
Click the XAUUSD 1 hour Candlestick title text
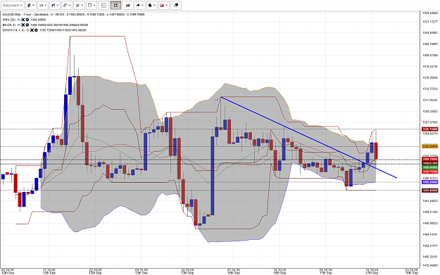coord(25,14)
